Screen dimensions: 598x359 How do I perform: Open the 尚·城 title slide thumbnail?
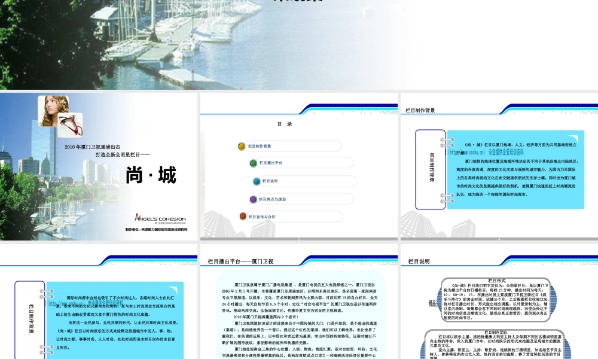99,167
